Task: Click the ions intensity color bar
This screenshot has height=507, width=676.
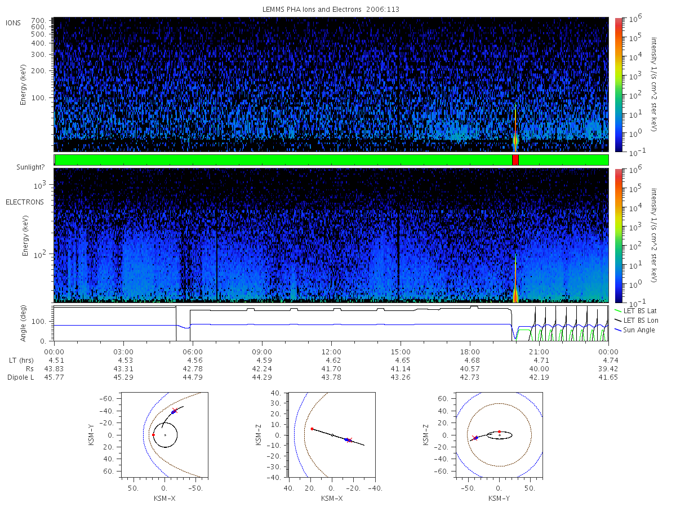Action: (618, 84)
